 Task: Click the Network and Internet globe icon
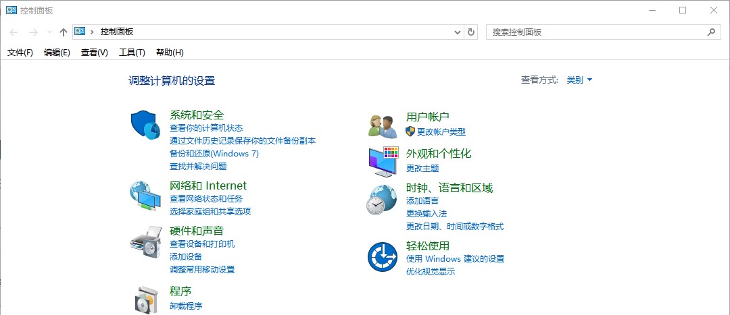click(x=145, y=196)
